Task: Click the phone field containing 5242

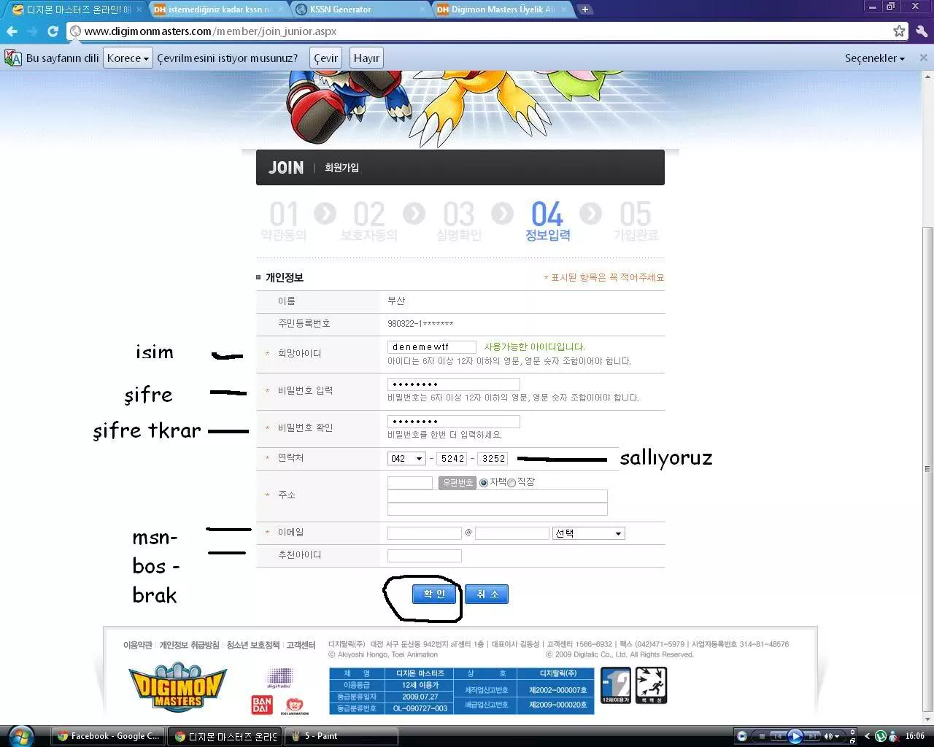Action: coord(452,458)
